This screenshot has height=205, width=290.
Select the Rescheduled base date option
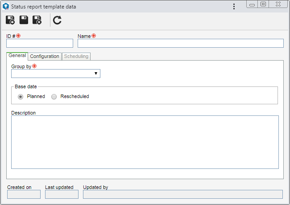54,97
